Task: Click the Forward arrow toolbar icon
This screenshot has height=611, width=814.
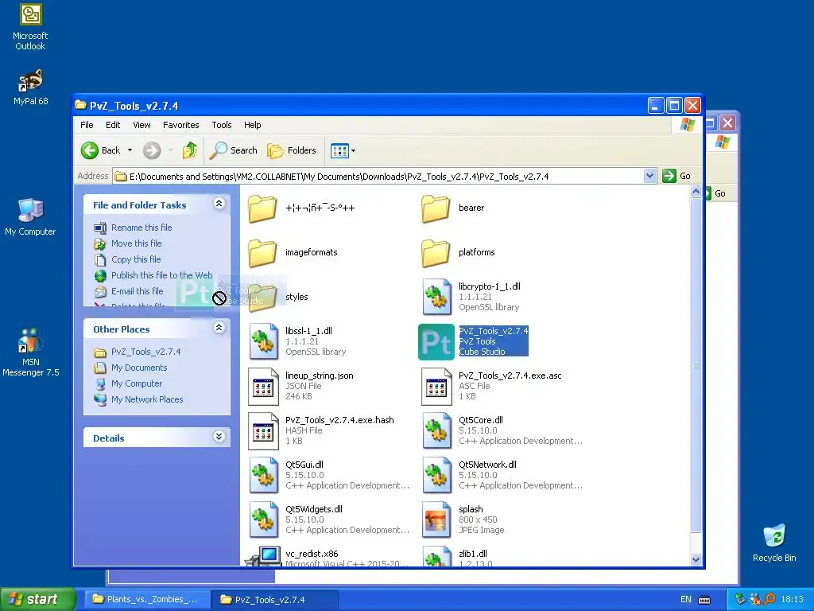Action: tap(152, 150)
